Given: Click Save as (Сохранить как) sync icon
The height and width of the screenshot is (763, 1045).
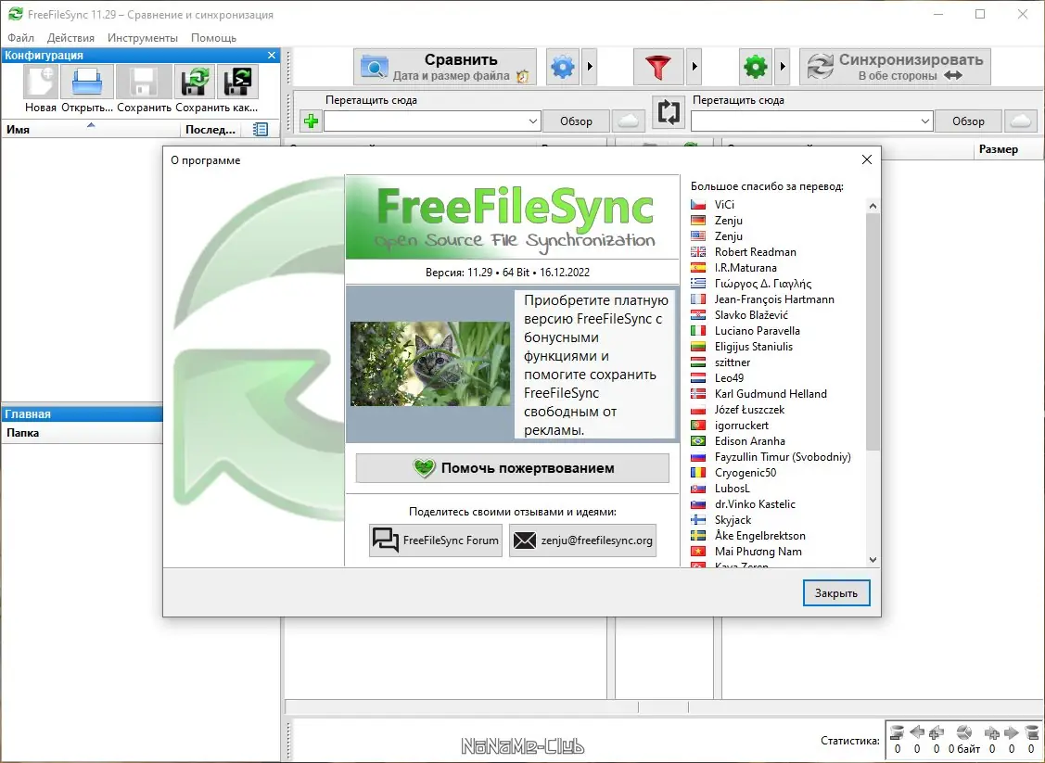Looking at the screenshot, I should pos(195,82).
